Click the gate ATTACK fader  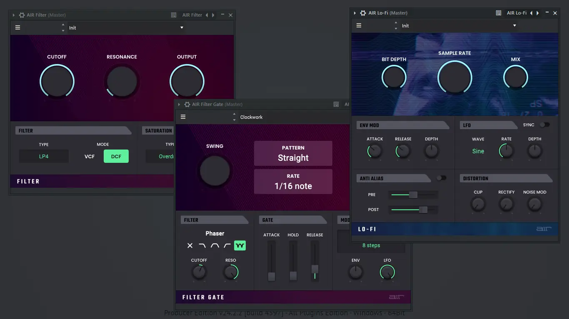coord(272,262)
